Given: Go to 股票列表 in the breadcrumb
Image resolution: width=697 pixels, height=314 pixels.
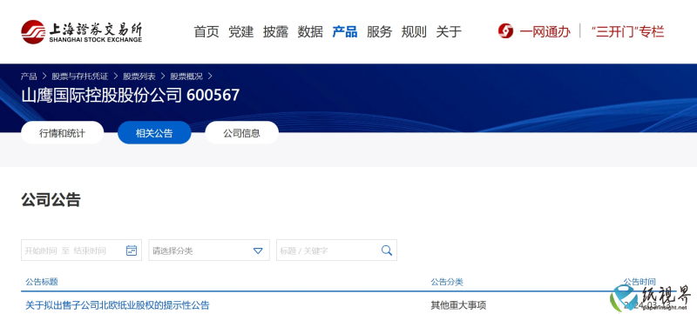Looking at the screenshot, I should [139, 77].
